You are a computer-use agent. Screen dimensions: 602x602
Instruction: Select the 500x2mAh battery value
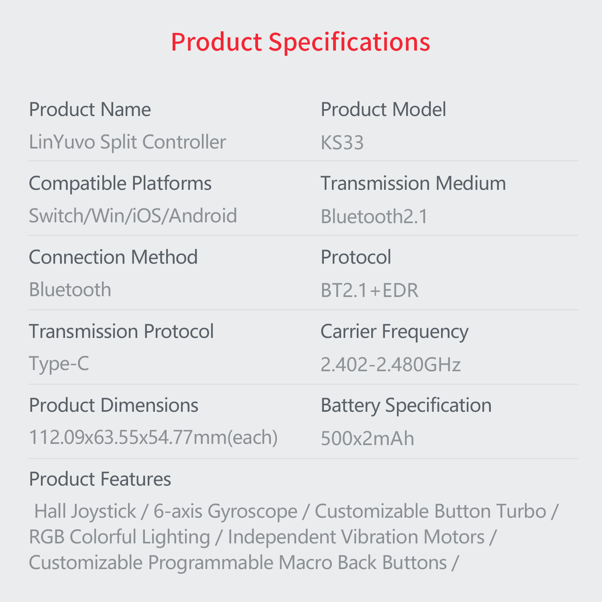(x=367, y=439)
